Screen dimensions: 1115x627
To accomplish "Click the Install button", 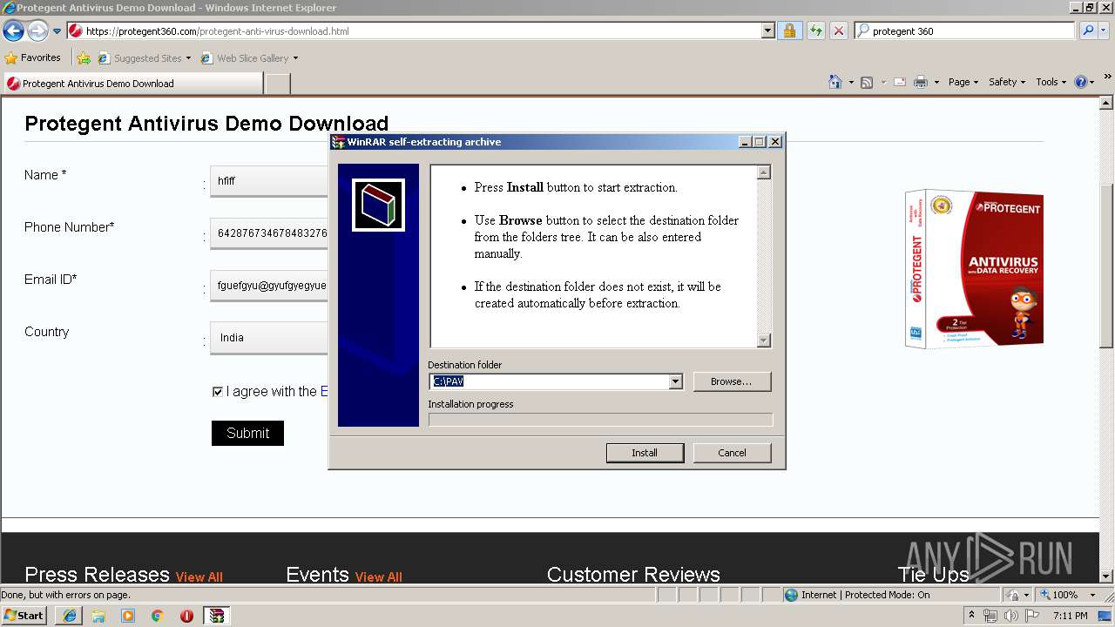I will pyautogui.click(x=645, y=453).
